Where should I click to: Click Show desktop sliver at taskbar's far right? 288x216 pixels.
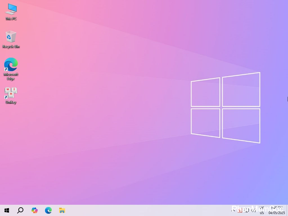287,210
